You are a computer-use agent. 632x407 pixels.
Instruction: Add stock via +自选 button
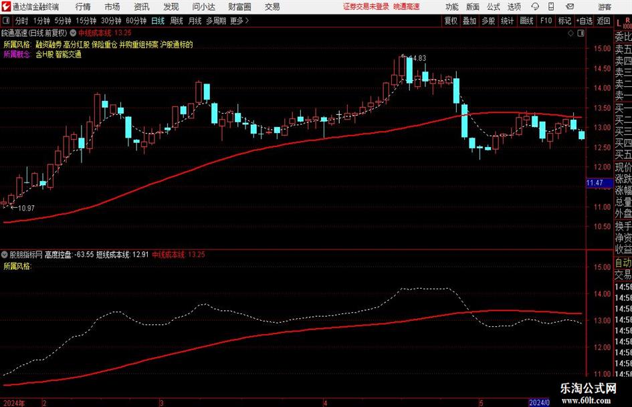point(585,21)
